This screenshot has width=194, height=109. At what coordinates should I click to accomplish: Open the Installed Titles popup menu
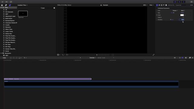[x=22, y=5]
